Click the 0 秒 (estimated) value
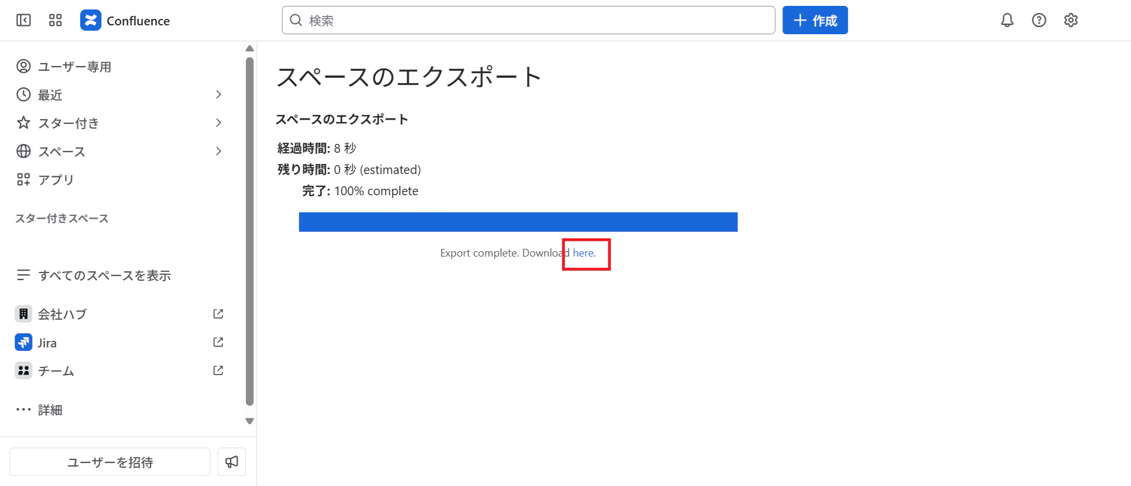The image size is (1131, 486). tap(377, 170)
